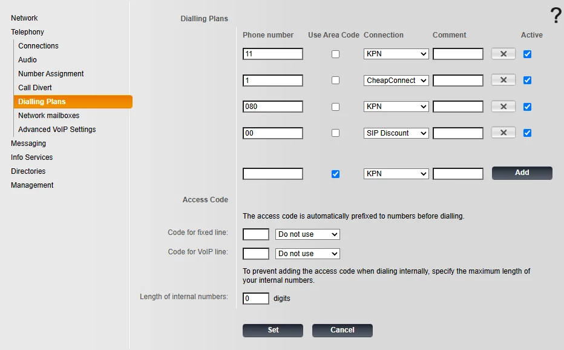Click the Add button for the new plan
Viewport: 564px width, 350px height.
(x=522, y=173)
